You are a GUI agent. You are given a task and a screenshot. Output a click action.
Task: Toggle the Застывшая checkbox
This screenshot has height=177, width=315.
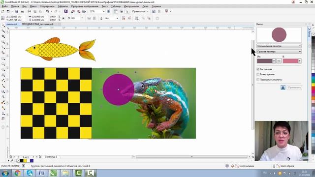tap(258, 69)
